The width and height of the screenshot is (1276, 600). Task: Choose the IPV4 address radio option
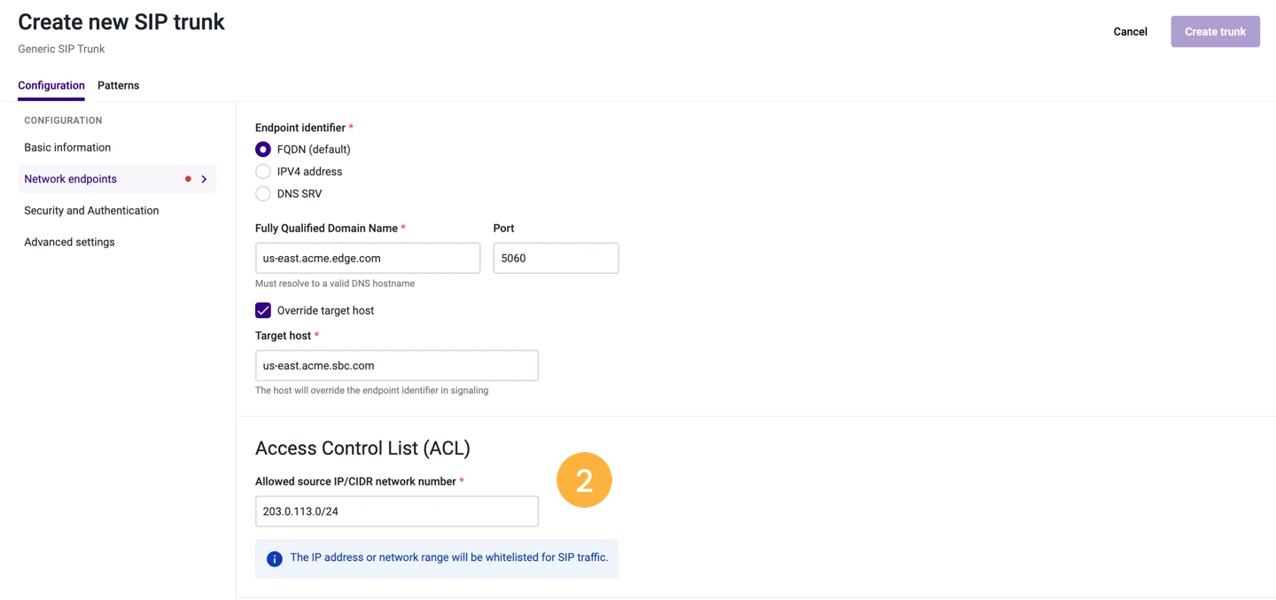[x=263, y=171]
